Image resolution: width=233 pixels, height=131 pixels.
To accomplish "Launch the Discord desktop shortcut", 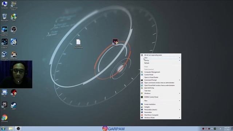I will pyautogui.click(x=4, y=93).
